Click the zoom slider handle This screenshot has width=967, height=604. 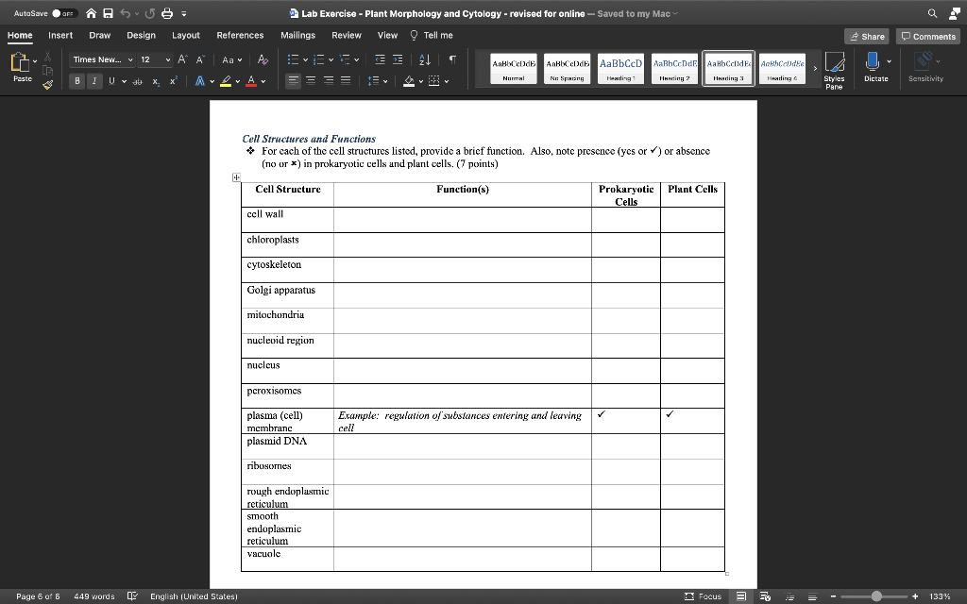[x=876, y=596]
